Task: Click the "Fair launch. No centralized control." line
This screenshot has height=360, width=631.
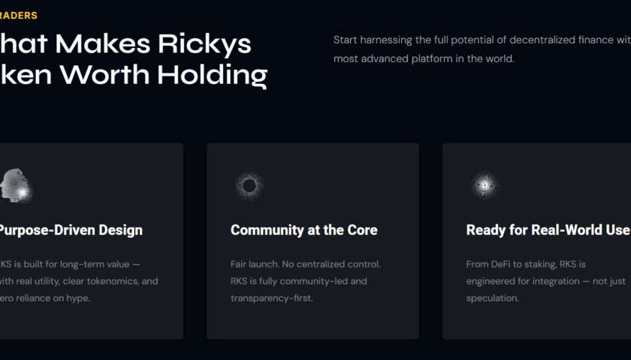Action: pyautogui.click(x=305, y=265)
